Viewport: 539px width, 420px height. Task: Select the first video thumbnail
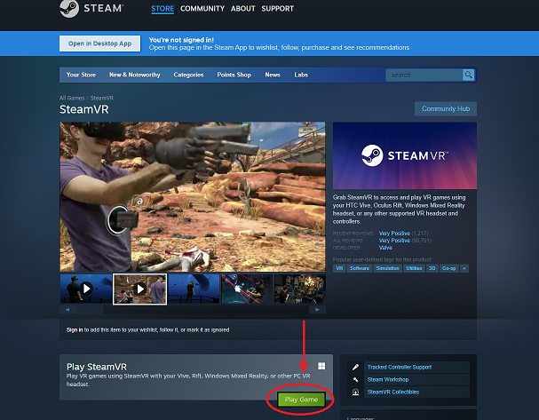86,289
